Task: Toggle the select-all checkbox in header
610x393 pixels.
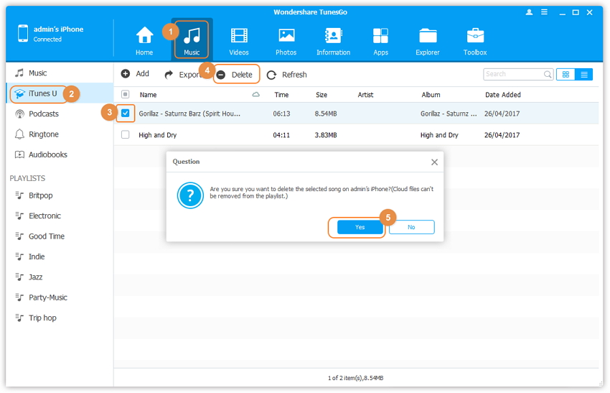Action: point(126,95)
